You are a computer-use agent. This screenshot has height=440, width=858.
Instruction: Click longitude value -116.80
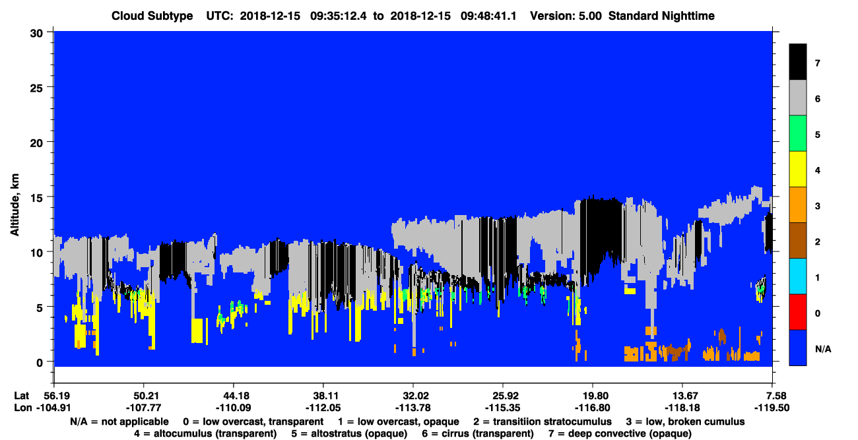592,408
